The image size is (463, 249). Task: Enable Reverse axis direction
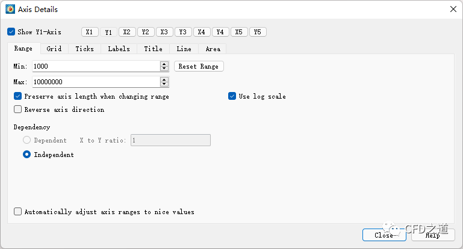tap(17, 109)
